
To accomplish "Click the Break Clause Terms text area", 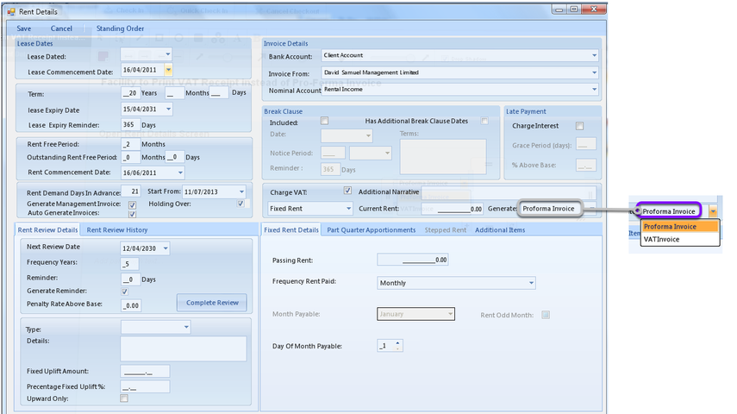I will (x=443, y=157).
